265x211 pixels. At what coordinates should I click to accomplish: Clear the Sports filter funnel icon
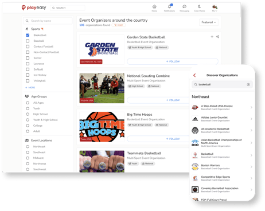(x=42, y=29)
